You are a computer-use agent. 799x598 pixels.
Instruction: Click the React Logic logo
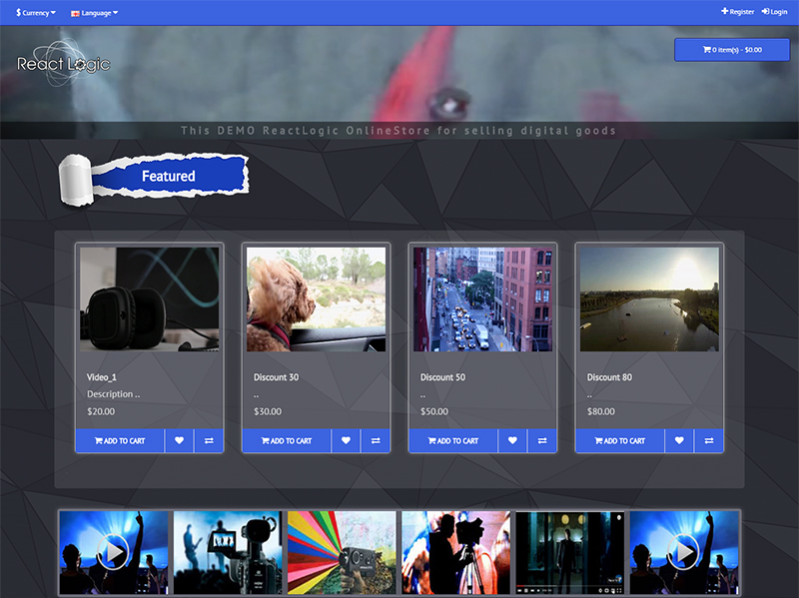point(64,63)
